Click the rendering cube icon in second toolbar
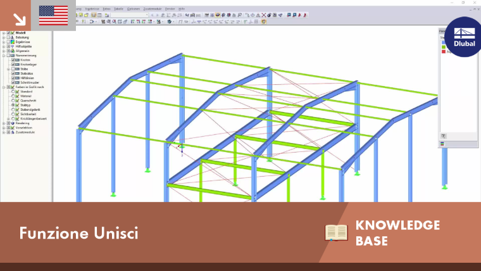This screenshot has width=481, height=271. point(170,22)
